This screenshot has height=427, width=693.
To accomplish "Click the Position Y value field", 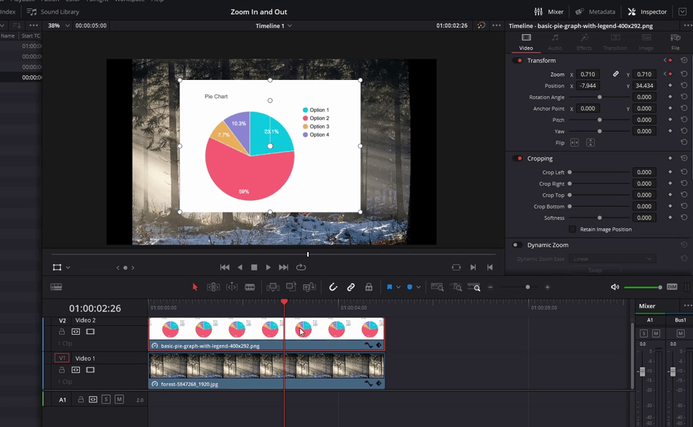I will [644, 86].
